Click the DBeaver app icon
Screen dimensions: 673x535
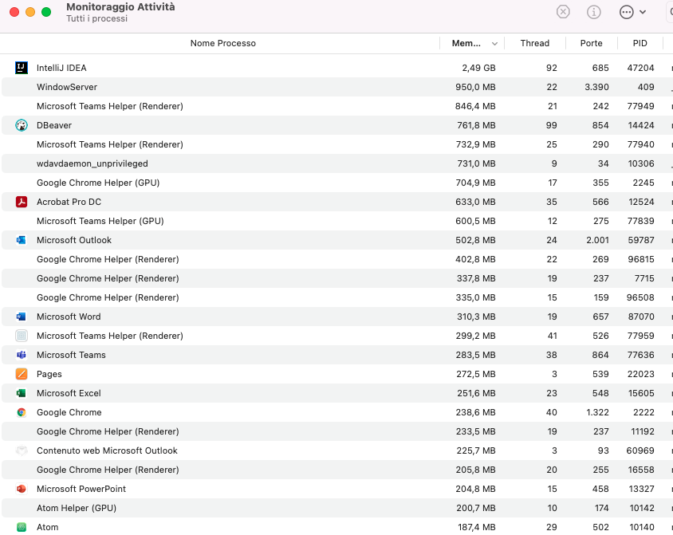tap(22, 125)
